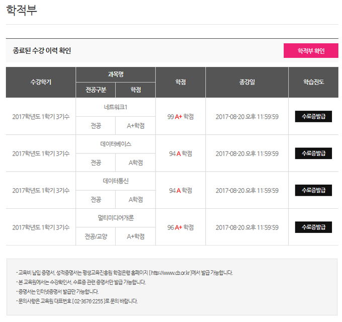Click the 전공구분 sub-header cell
This screenshot has width=342, height=322.
click(96, 90)
